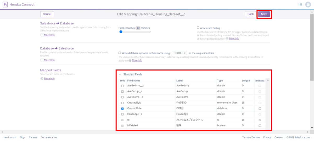Screen dimensions: 314x141
Task: Click the Cancel button
Action: [x=47, y=14]
